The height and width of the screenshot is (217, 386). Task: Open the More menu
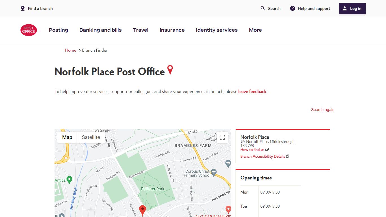pos(255,30)
